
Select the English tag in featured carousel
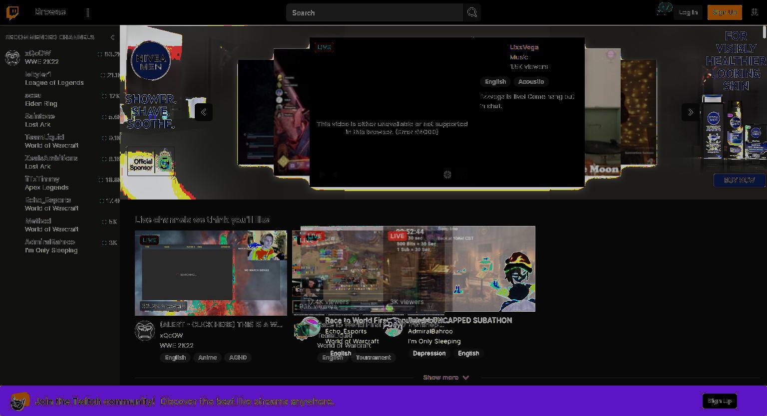point(495,82)
